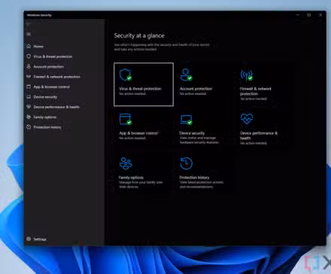Click the large history clock icon on Protection history tile
Image resolution: width=331 pixels, height=274 pixels.
[x=187, y=163]
